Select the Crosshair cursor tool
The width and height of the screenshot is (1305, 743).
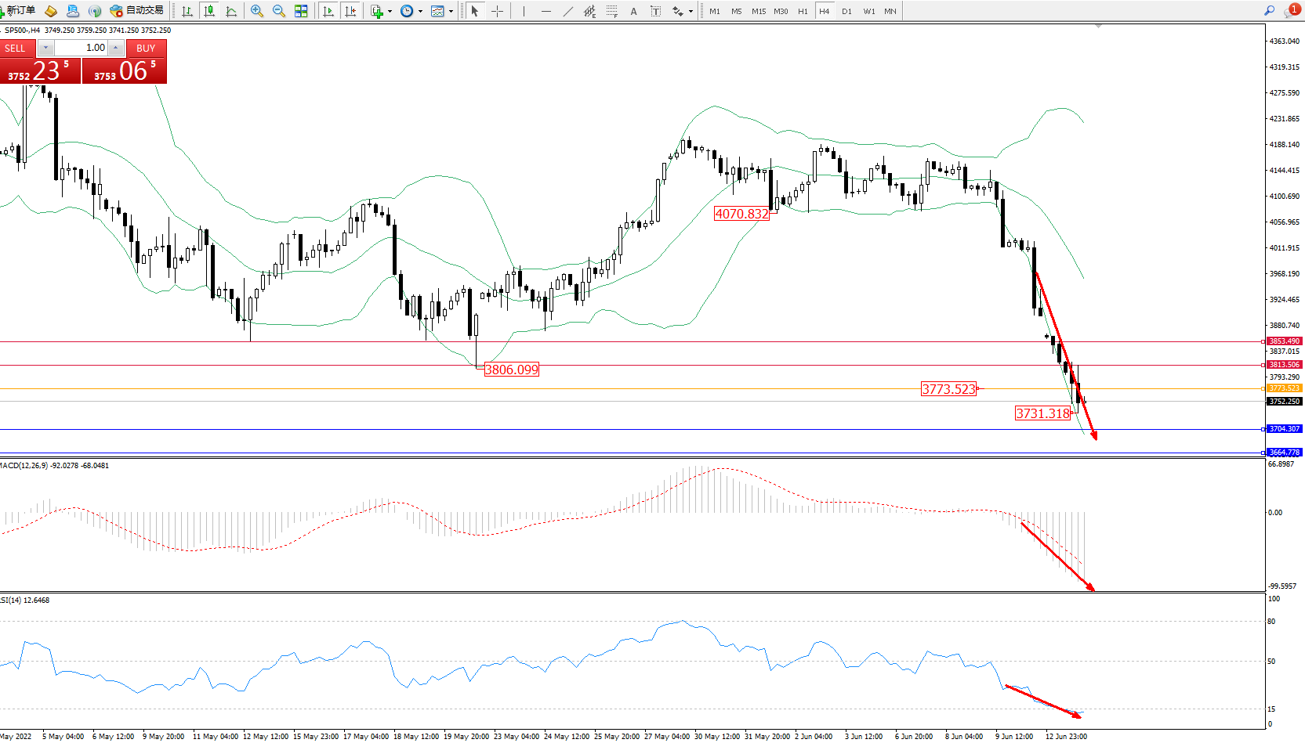(497, 11)
